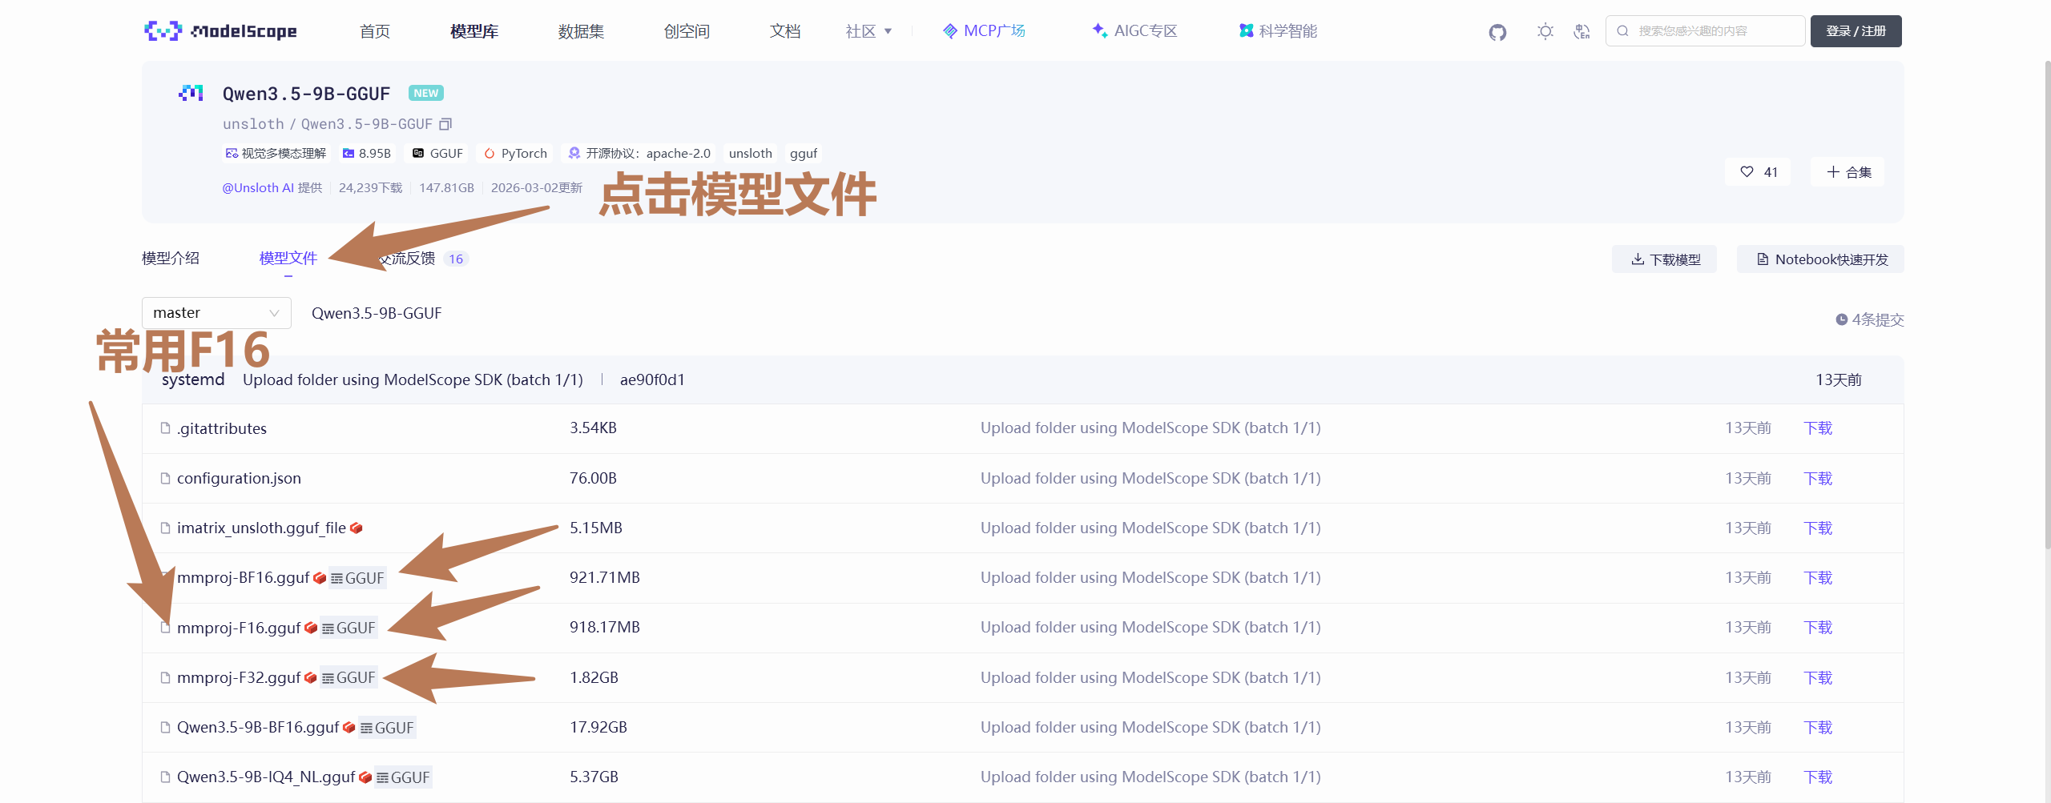Click the red LFS cube beside imatrix_unsloth.gguf_file
2051x803 pixels.
357,528
